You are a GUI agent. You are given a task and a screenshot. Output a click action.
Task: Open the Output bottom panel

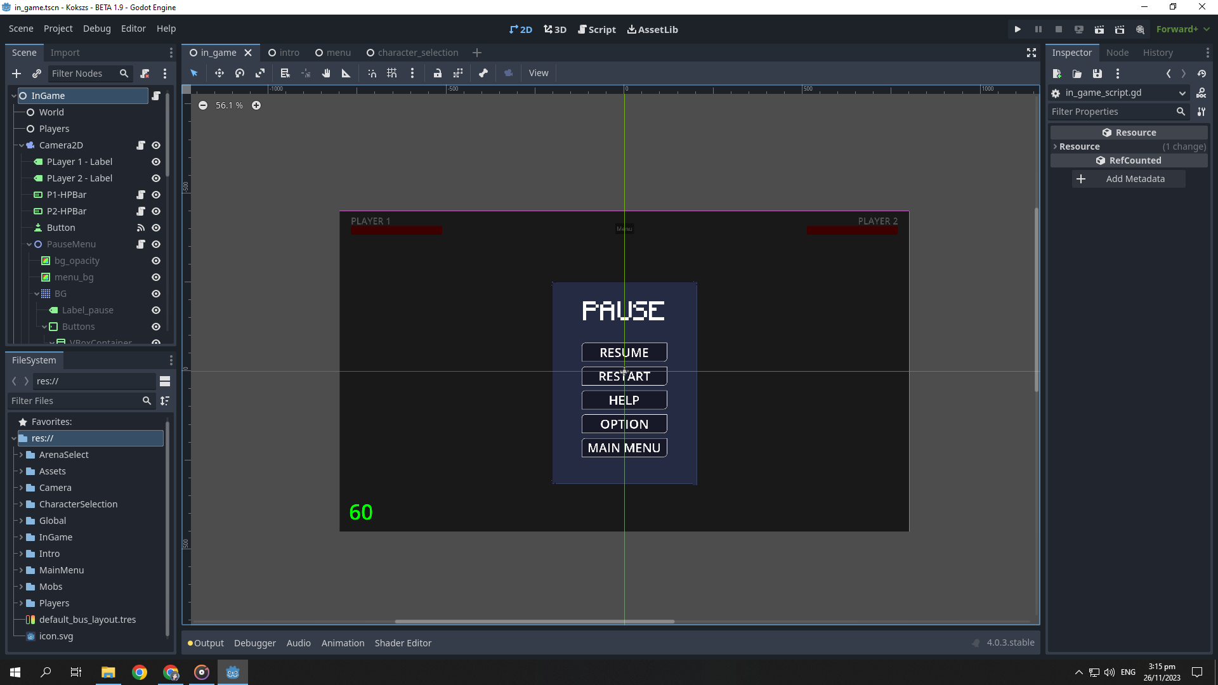click(x=206, y=643)
